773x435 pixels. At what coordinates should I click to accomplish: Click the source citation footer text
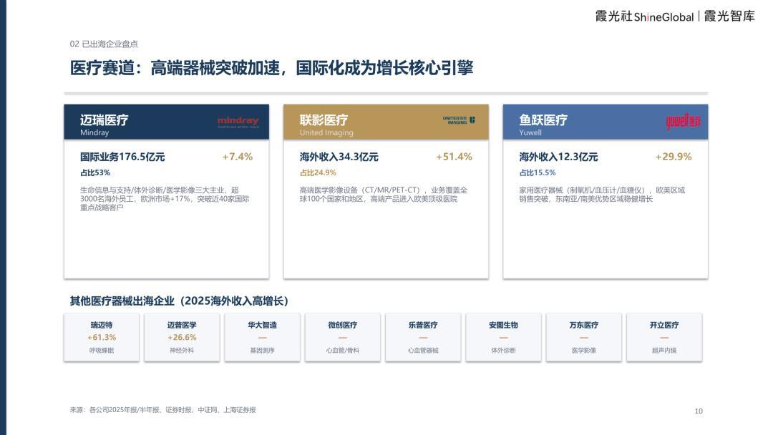[x=162, y=410]
